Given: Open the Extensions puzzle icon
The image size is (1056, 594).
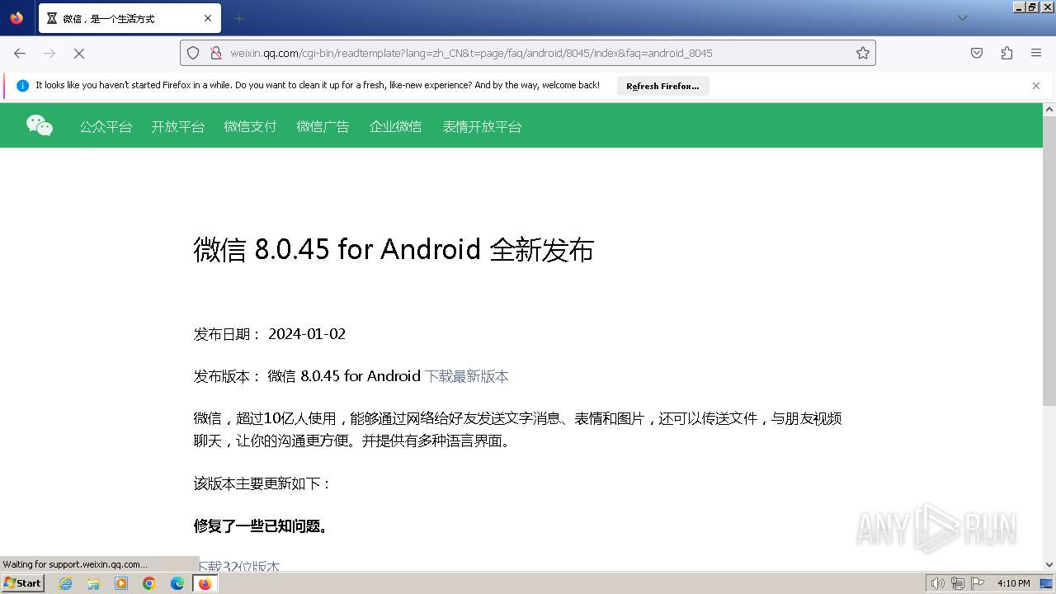Looking at the screenshot, I should (1006, 53).
